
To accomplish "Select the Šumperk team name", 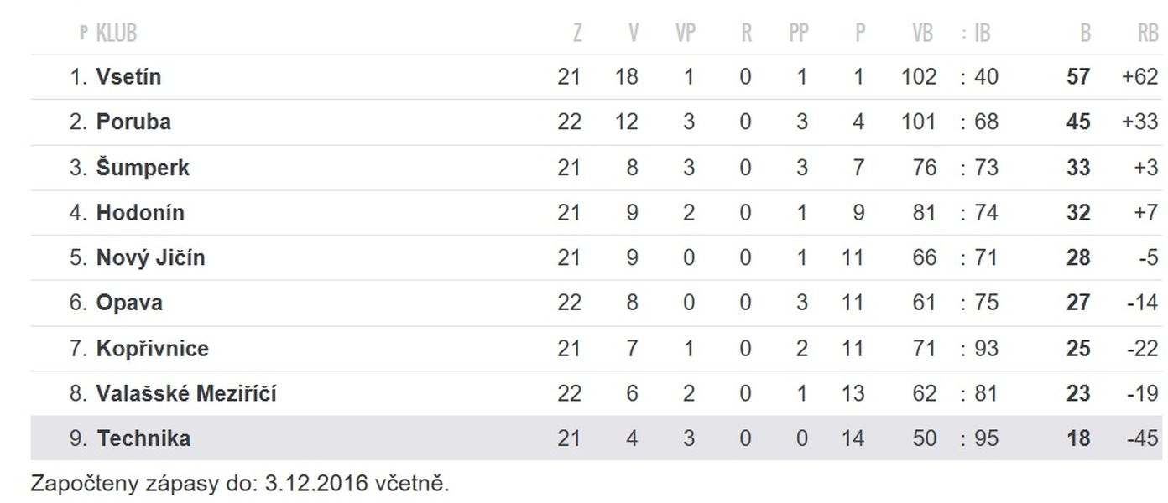I will click(x=143, y=168).
